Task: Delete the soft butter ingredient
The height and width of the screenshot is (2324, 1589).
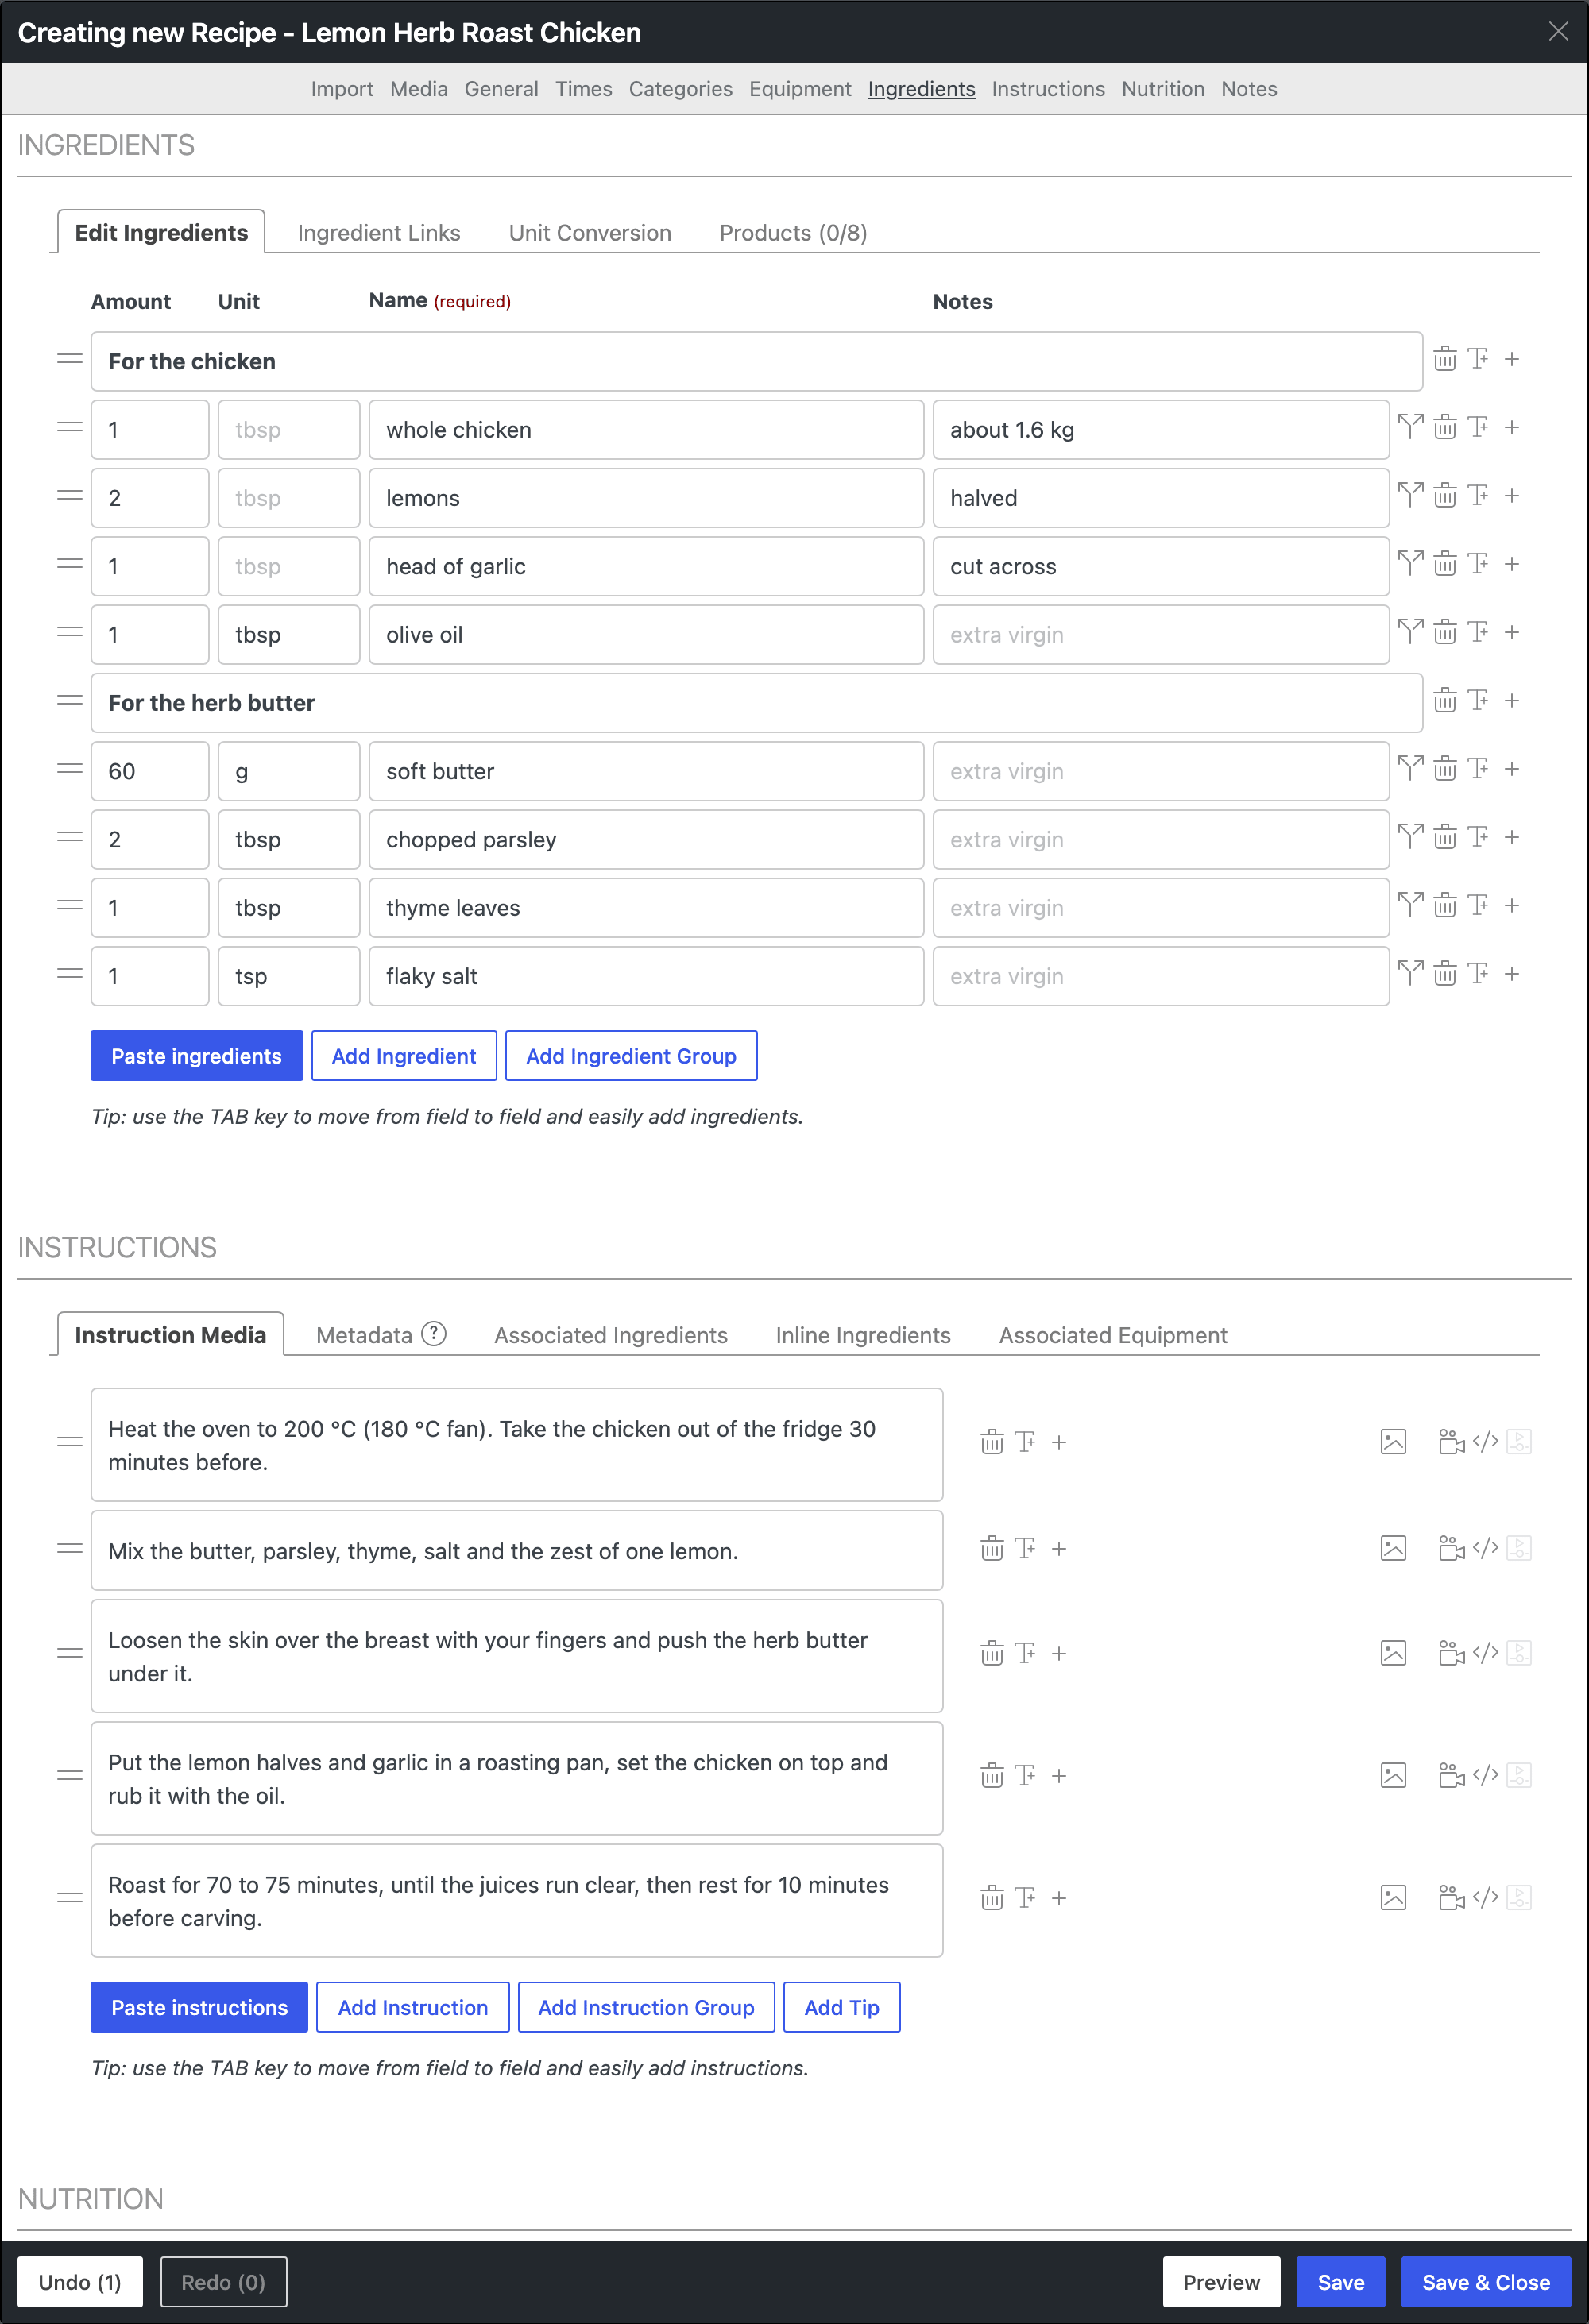Action: coord(1444,769)
